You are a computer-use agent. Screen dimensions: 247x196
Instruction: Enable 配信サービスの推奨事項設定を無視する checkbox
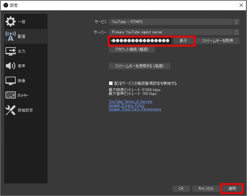[x=111, y=83]
